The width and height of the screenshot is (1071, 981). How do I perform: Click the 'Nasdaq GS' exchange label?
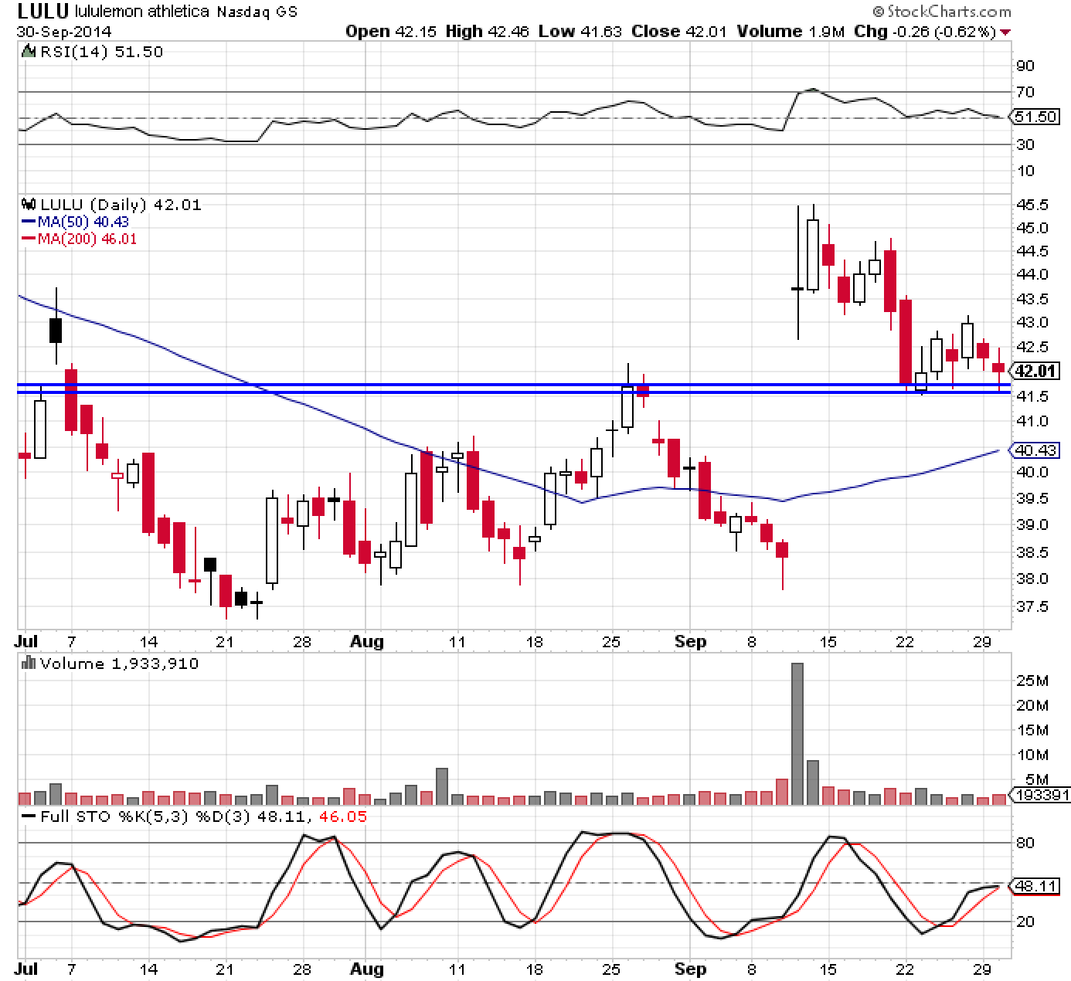(256, 12)
